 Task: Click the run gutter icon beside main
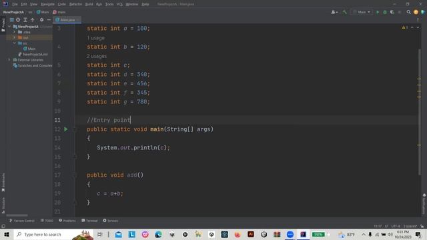[x=65, y=129]
